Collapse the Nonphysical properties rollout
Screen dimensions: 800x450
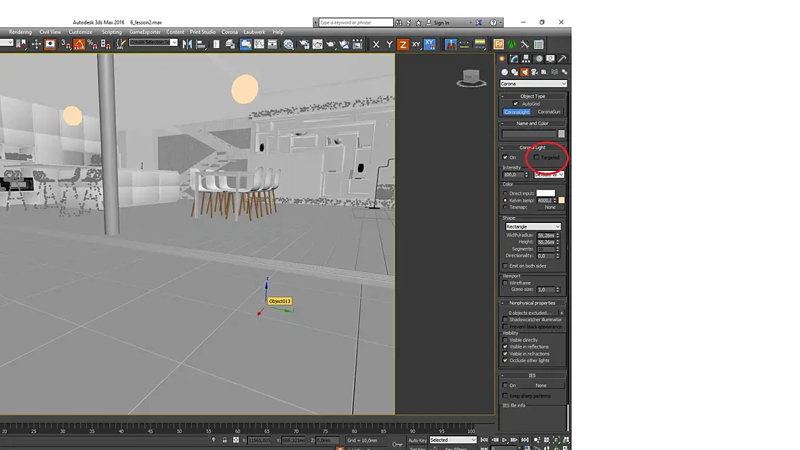coord(533,303)
